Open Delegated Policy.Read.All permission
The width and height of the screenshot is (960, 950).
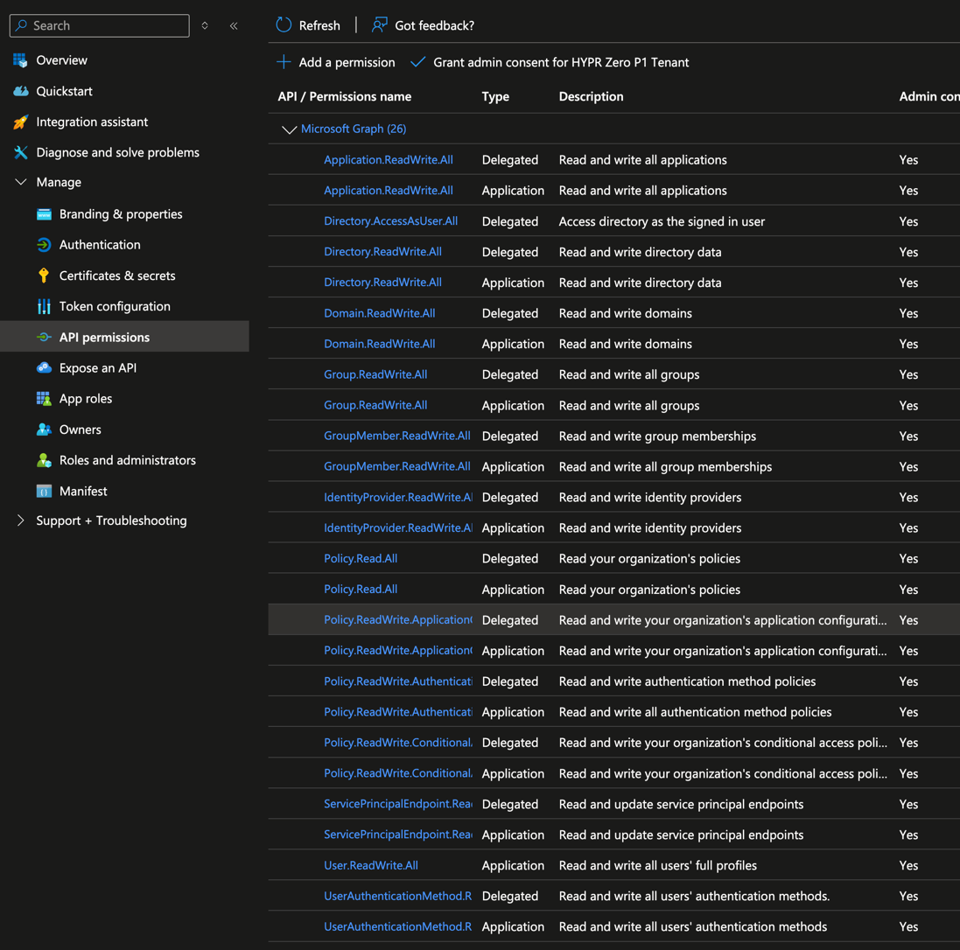361,558
